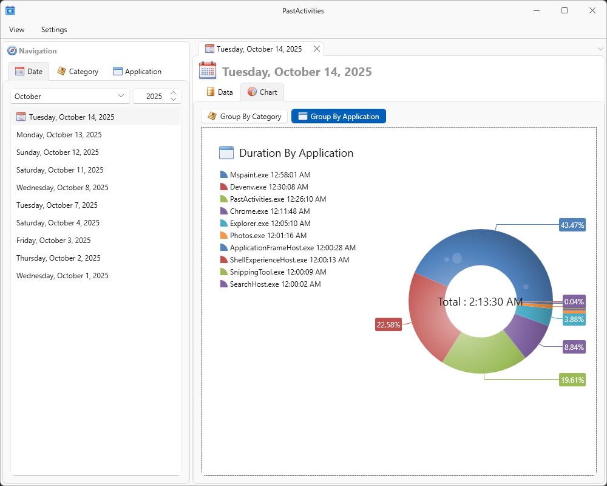This screenshot has height=486, width=607.
Task: Open the October month dropdown
Action: (x=70, y=96)
